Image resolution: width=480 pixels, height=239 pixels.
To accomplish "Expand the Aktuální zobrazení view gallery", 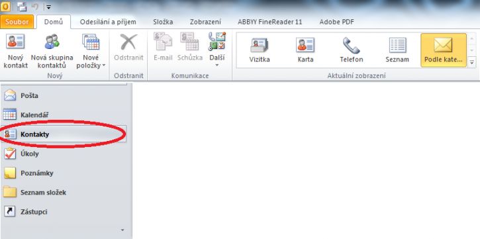I will point(472,62).
